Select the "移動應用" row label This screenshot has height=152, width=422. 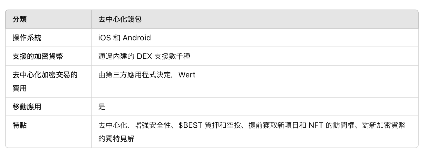tap(27, 107)
